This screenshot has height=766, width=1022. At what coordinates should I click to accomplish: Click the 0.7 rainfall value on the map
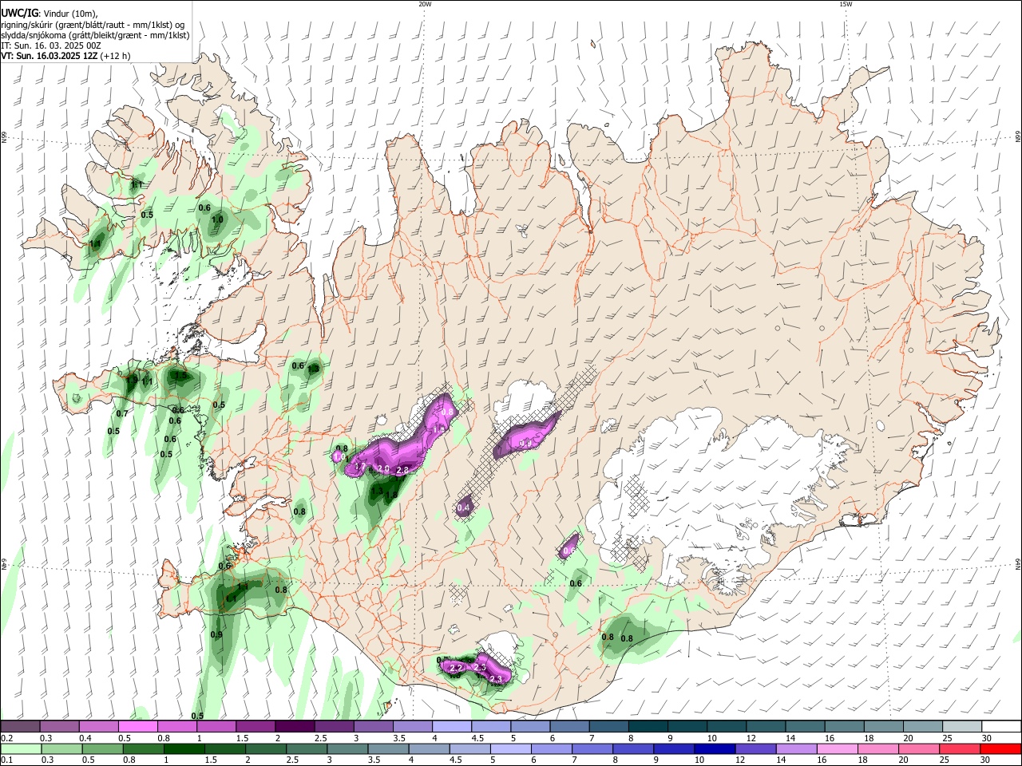pyautogui.click(x=122, y=413)
